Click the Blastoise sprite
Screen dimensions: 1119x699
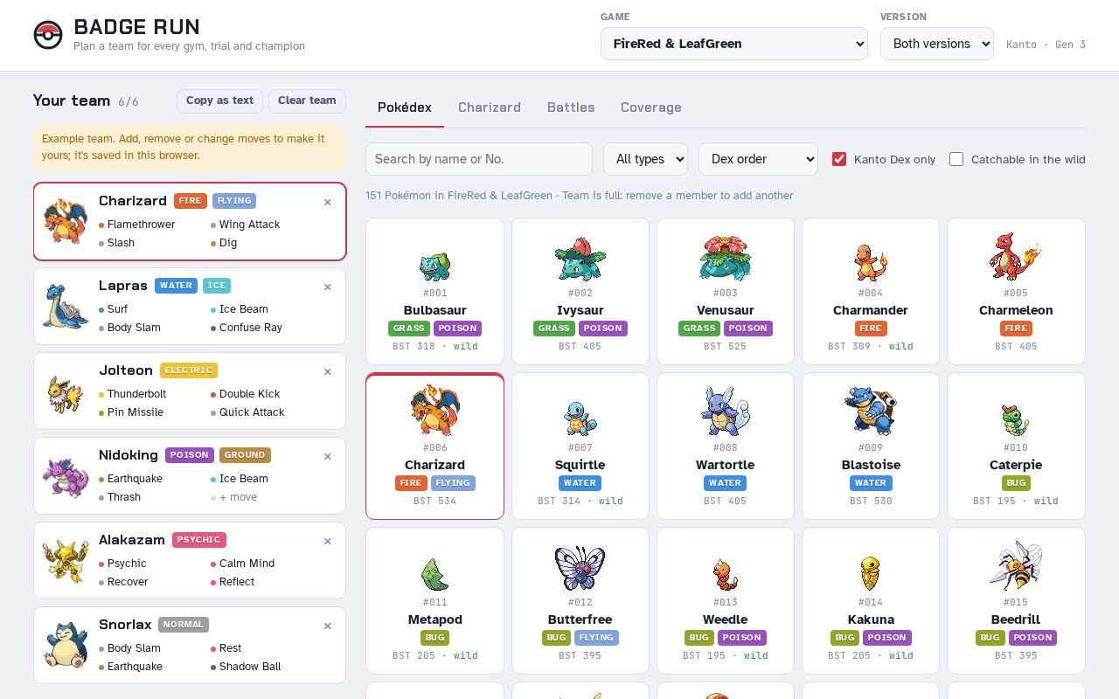(x=871, y=411)
